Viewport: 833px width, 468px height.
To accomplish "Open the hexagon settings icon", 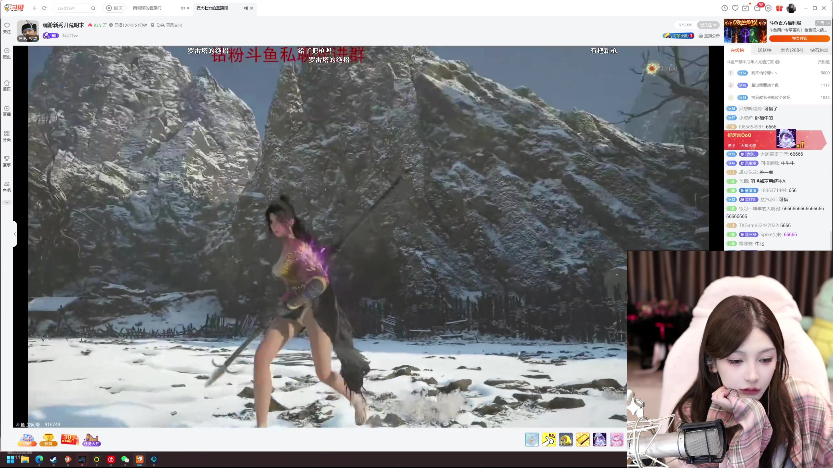I will 768,8.
